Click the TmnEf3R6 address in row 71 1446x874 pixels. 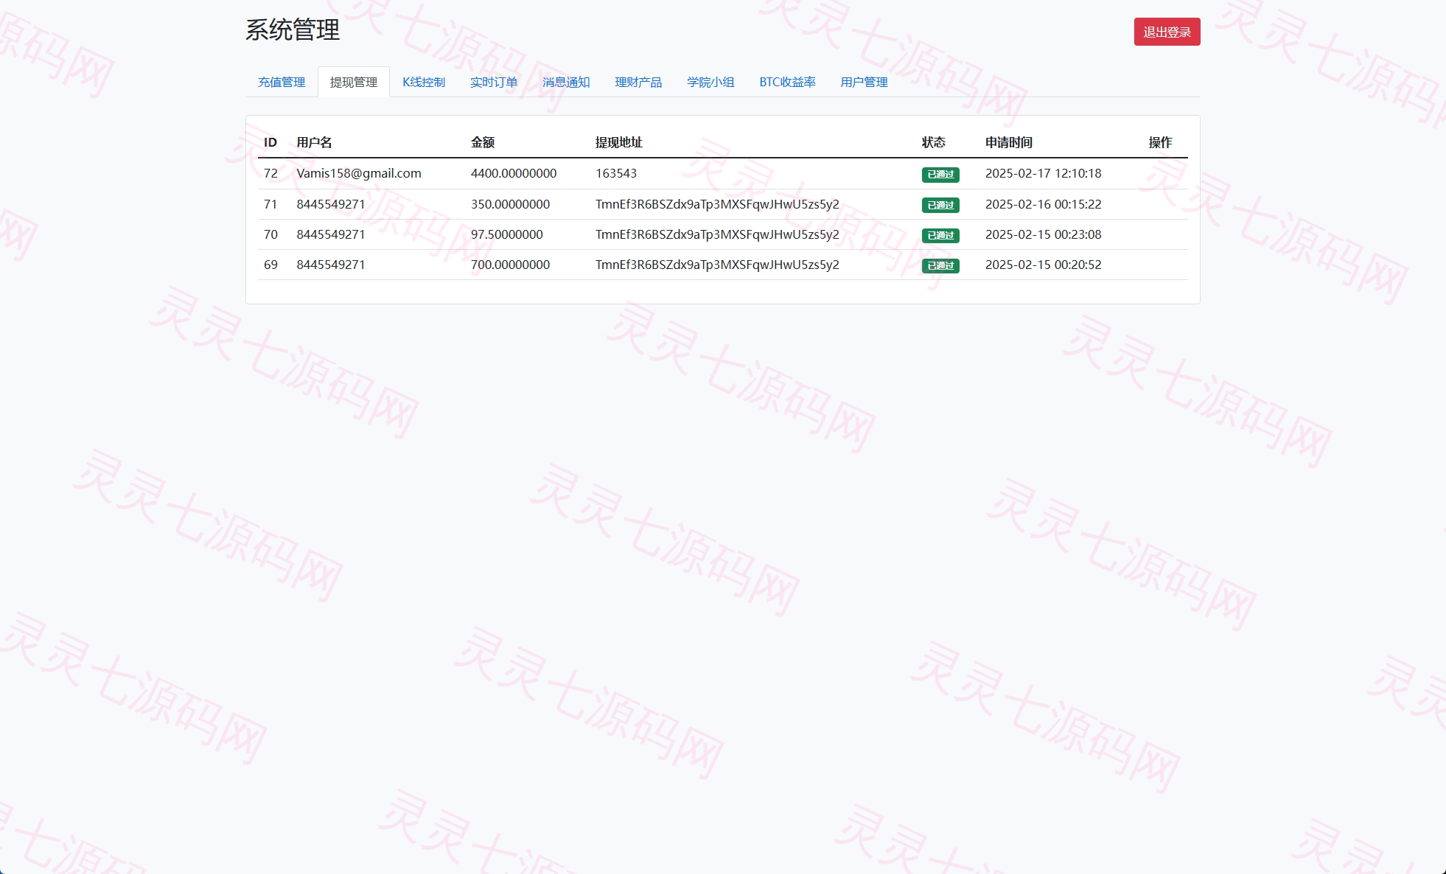point(717,204)
